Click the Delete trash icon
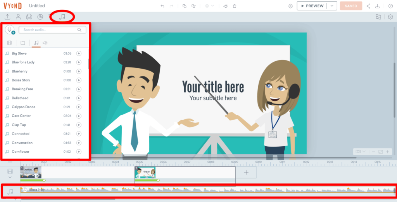 pos(235,6)
